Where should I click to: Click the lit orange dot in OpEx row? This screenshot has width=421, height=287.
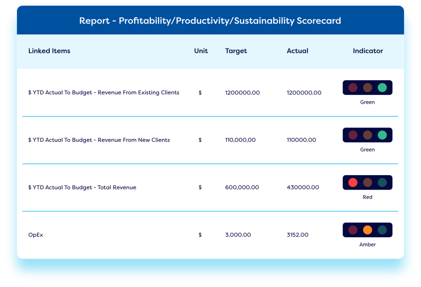click(x=368, y=230)
